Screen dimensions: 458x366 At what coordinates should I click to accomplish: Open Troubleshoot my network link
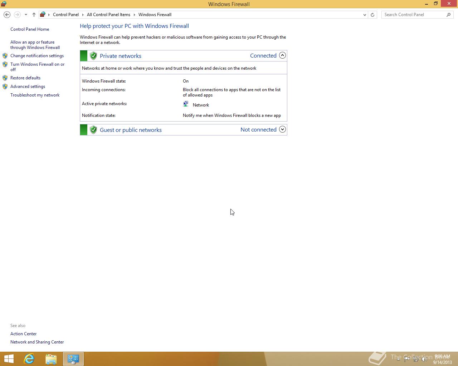tap(35, 95)
